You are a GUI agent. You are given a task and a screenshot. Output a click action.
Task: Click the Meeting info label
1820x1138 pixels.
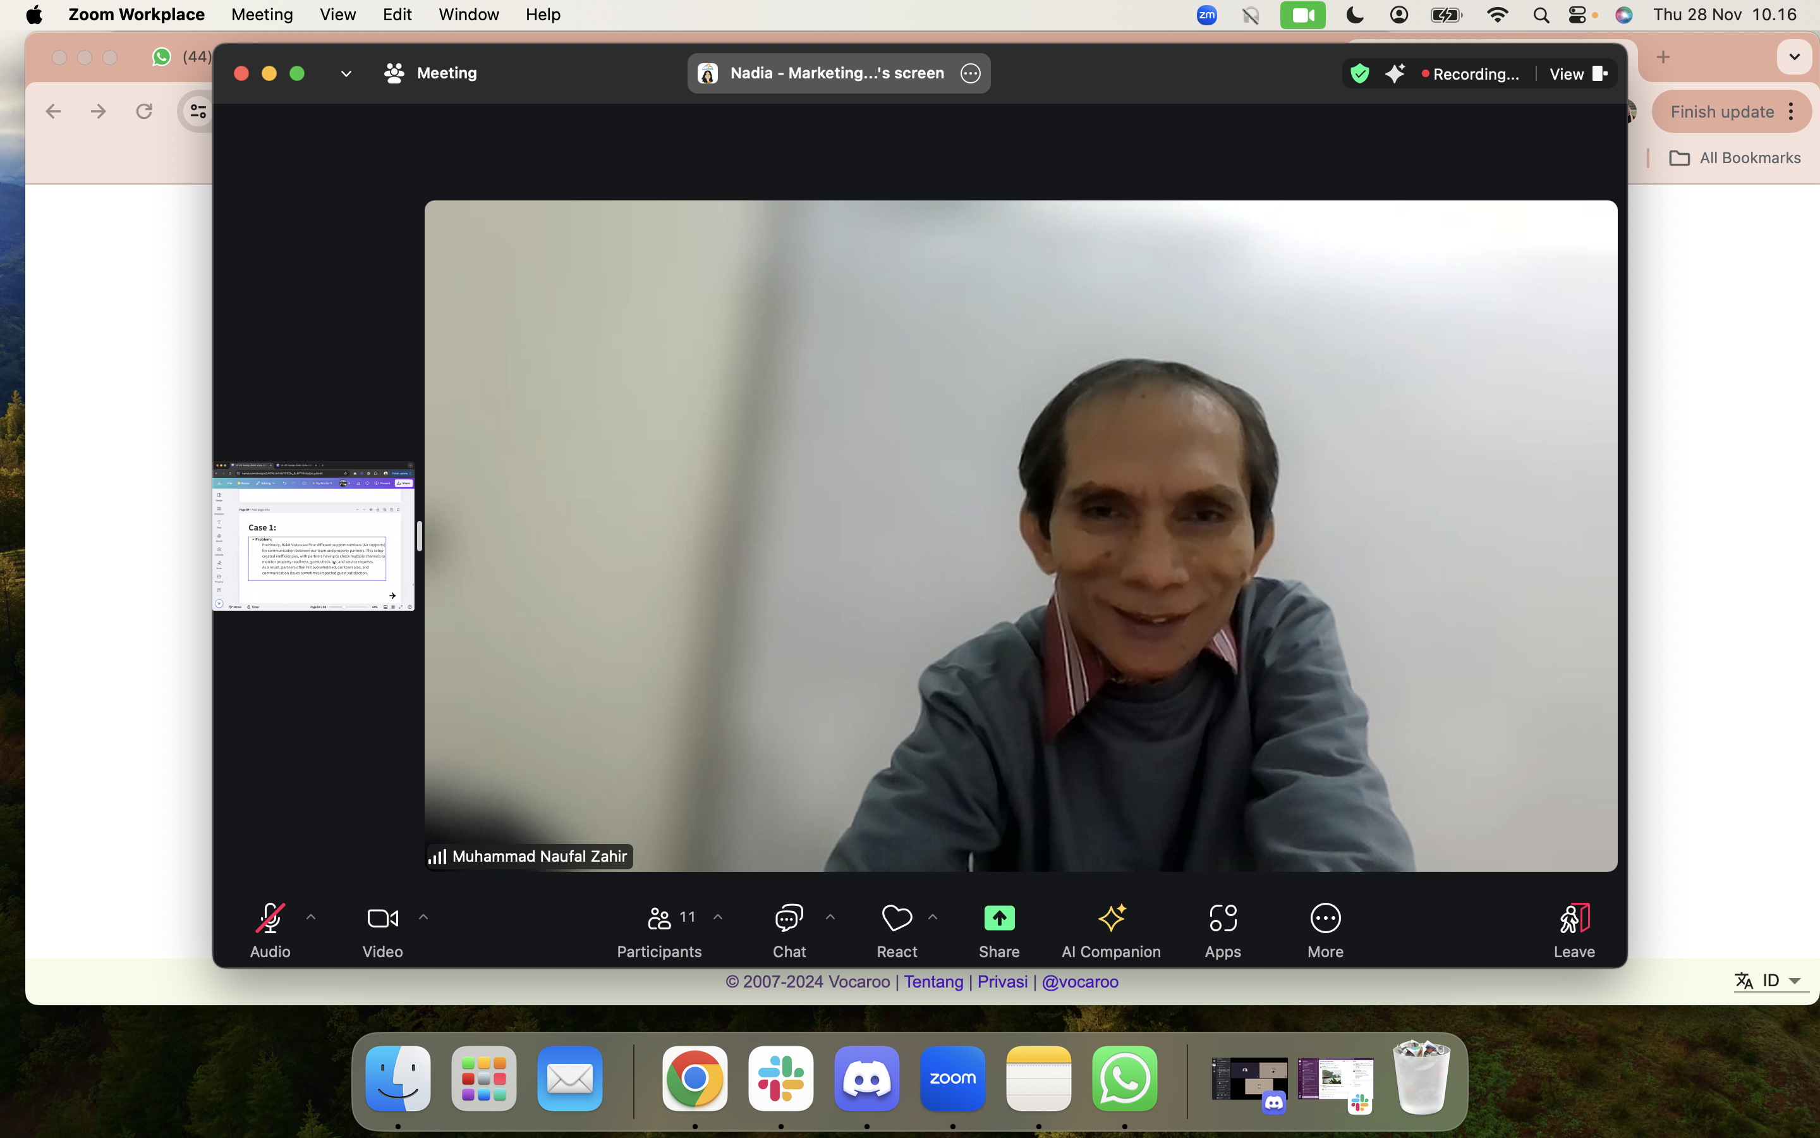pos(431,73)
